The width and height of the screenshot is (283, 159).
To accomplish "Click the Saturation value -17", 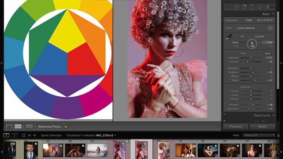I will (270, 109).
